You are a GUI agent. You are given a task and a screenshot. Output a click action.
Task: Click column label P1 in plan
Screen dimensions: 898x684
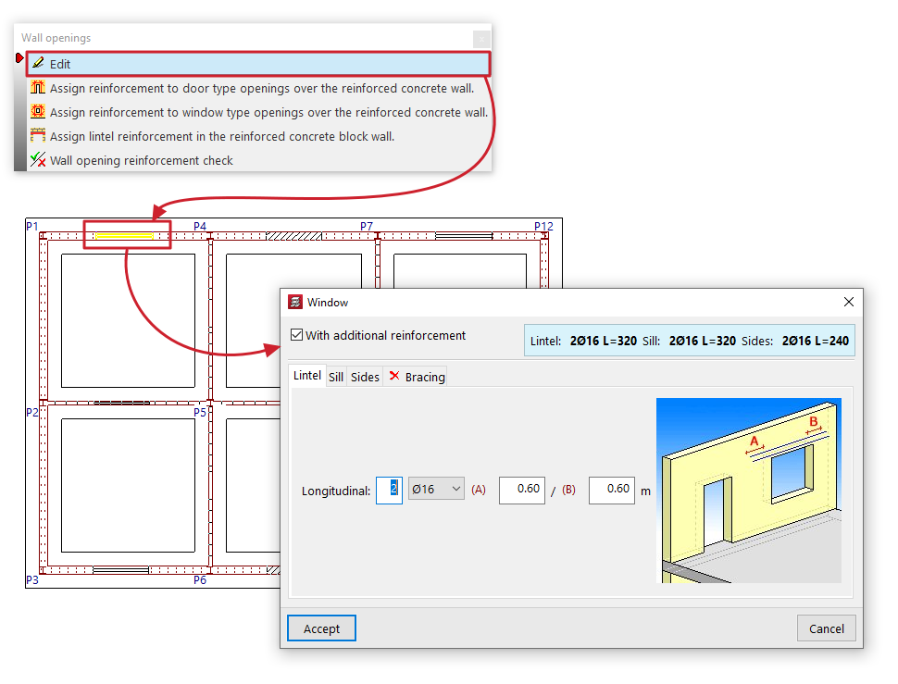[x=32, y=226]
